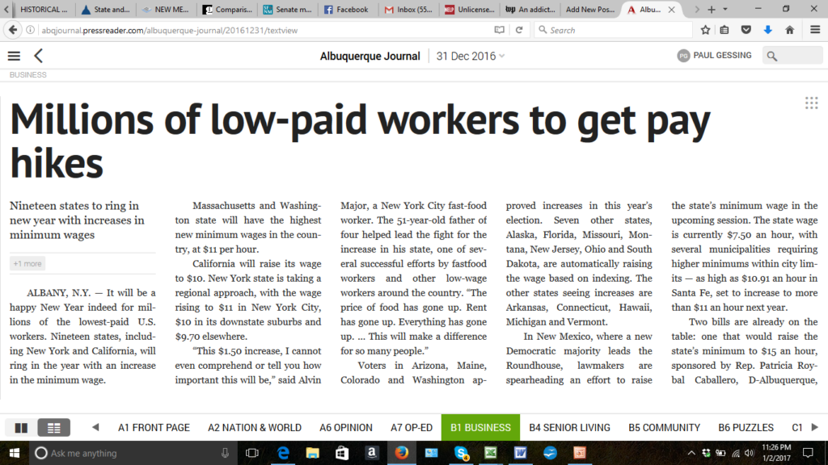Image resolution: width=828 pixels, height=465 pixels.
Task: Switch to page layout view
Action: click(21, 428)
